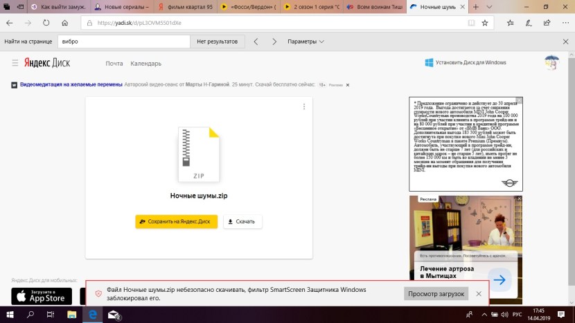
Task: Open the Yandex Disk hamburger menu
Action: click(15, 63)
